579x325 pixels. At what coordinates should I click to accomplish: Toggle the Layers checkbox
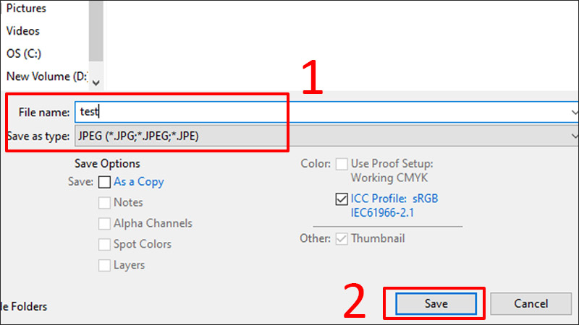(x=105, y=265)
